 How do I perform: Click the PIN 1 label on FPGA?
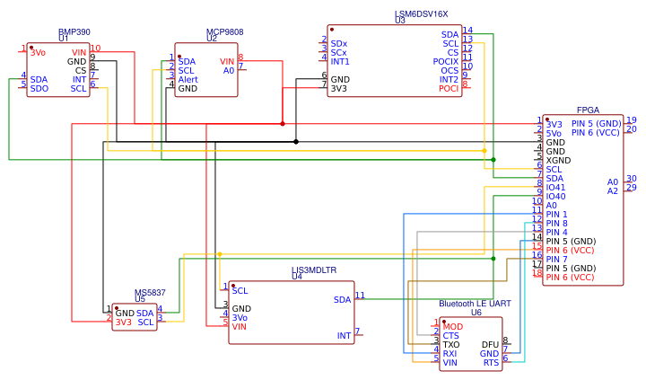[556, 214]
